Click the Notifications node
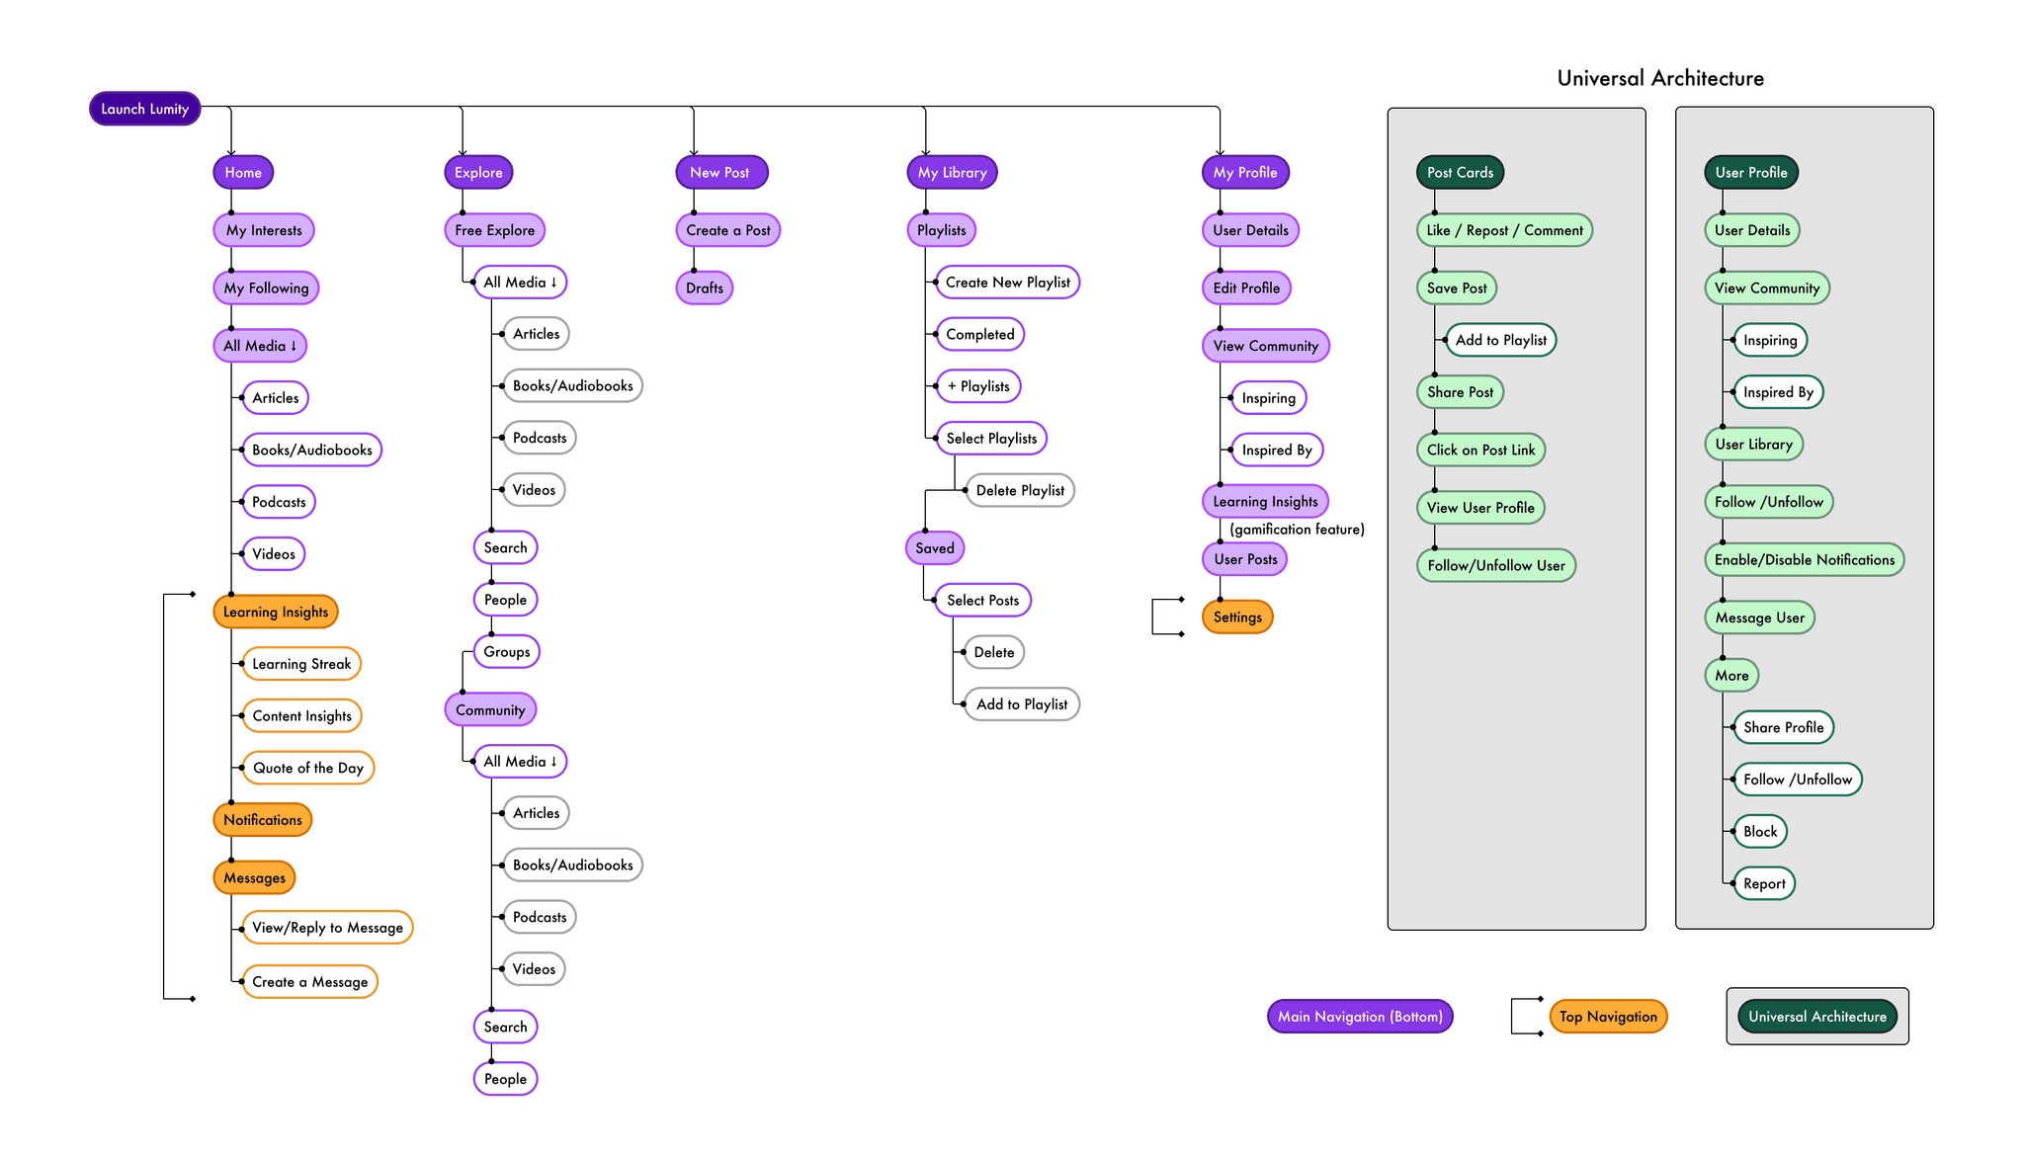 coord(263,820)
